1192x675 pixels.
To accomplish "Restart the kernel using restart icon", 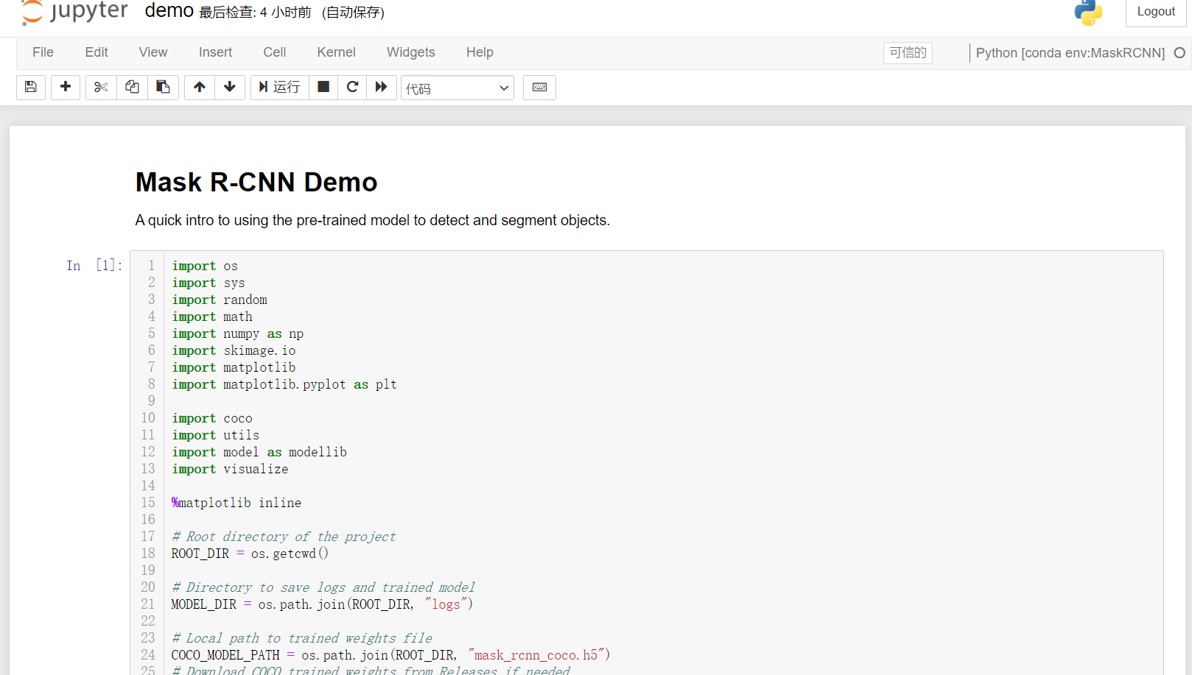I will pos(352,87).
